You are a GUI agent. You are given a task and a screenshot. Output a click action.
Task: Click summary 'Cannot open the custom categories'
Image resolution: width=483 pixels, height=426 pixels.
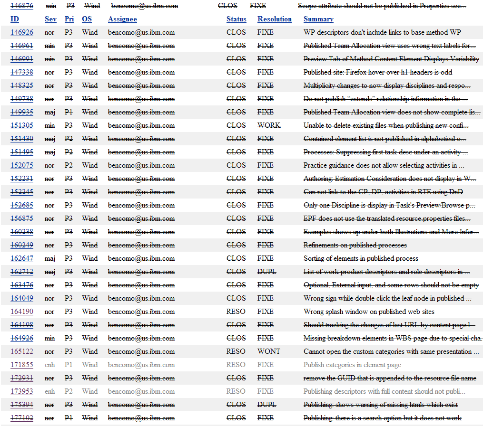pyautogui.click(x=391, y=351)
